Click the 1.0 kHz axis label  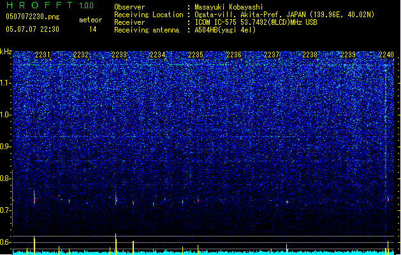point(5,115)
